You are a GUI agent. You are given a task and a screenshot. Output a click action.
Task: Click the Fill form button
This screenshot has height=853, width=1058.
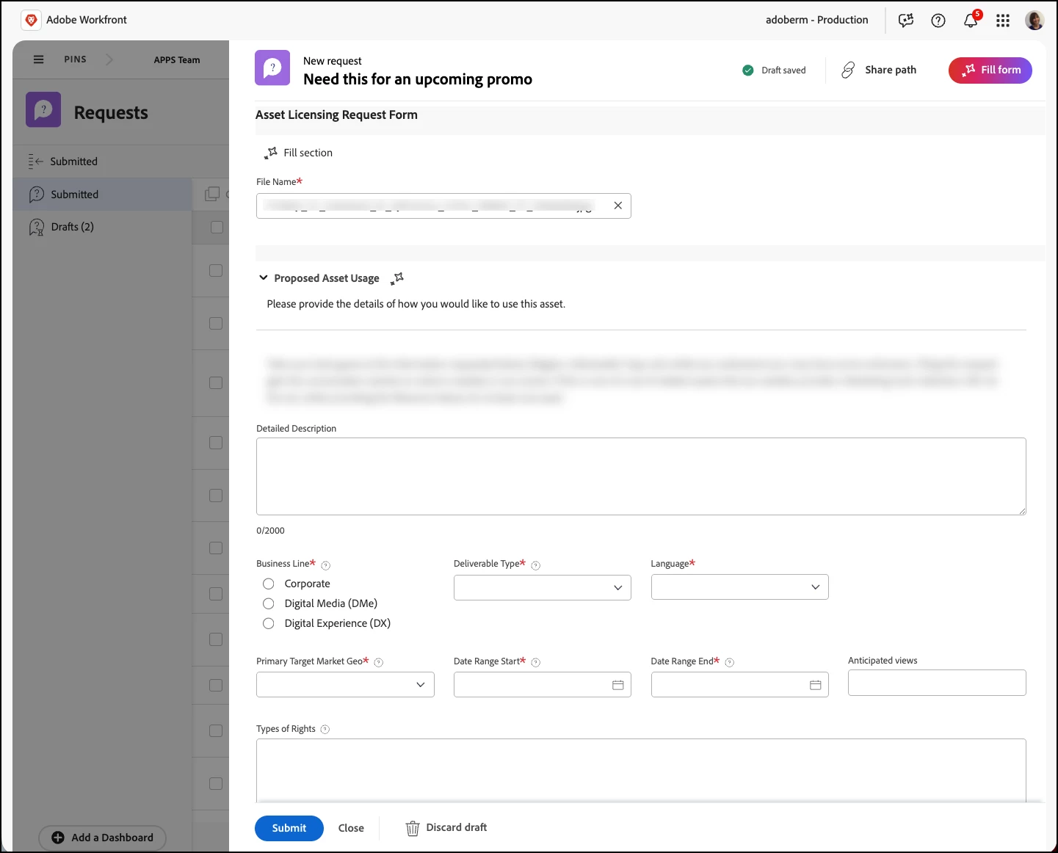990,70
